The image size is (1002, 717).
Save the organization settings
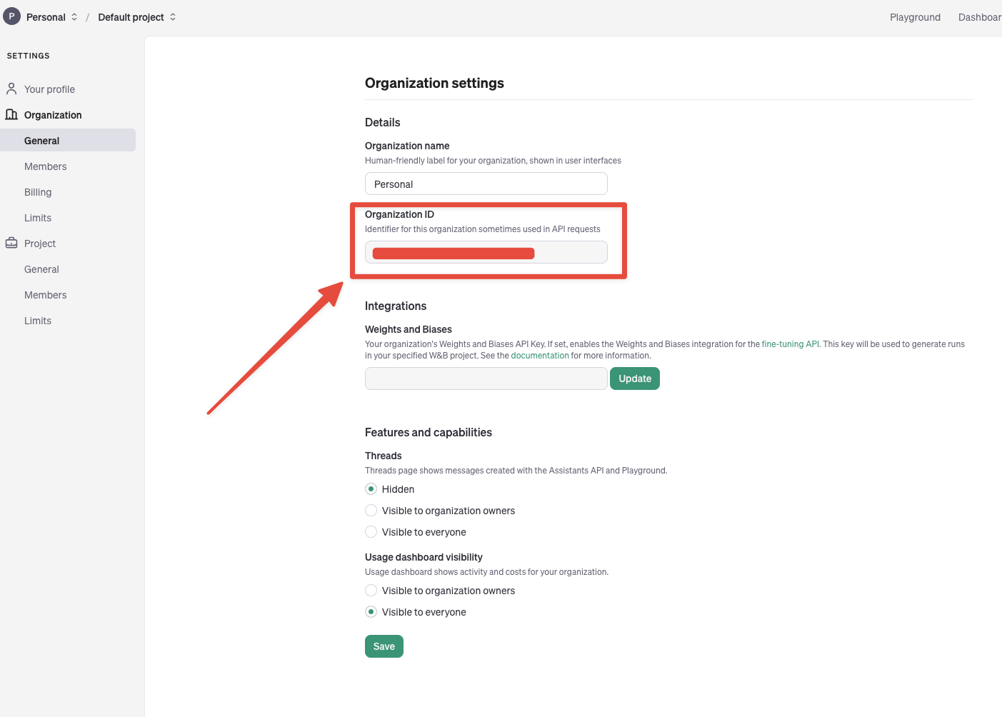tap(384, 646)
